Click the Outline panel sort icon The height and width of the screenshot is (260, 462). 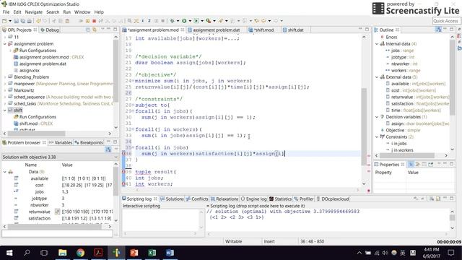coord(438,30)
